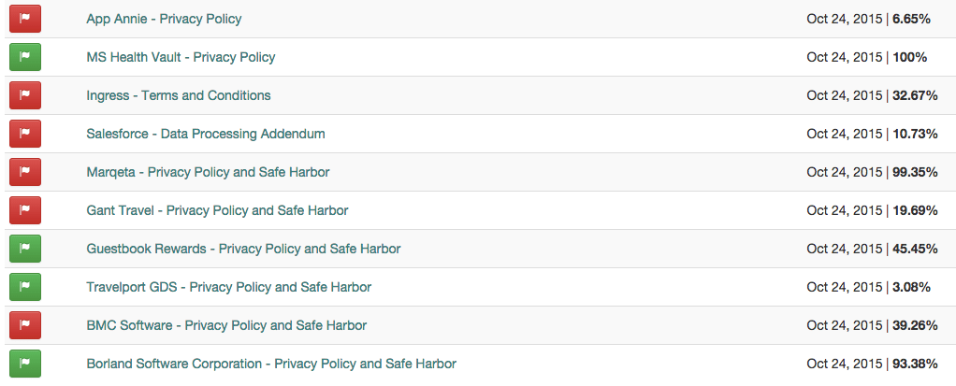Open BMC Software Privacy Policy link

click(226, 325)
